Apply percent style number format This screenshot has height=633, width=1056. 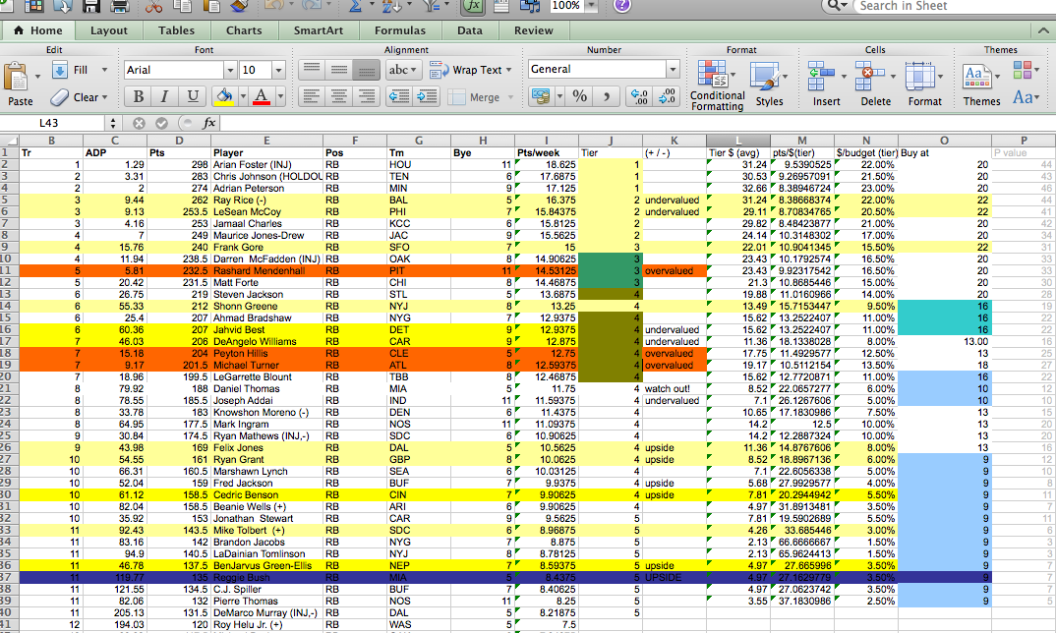coord(580,96)
